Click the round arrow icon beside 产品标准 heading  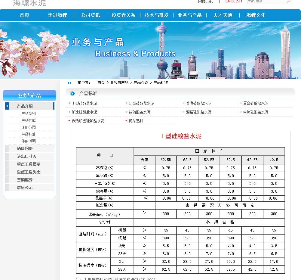click(72, 94)
